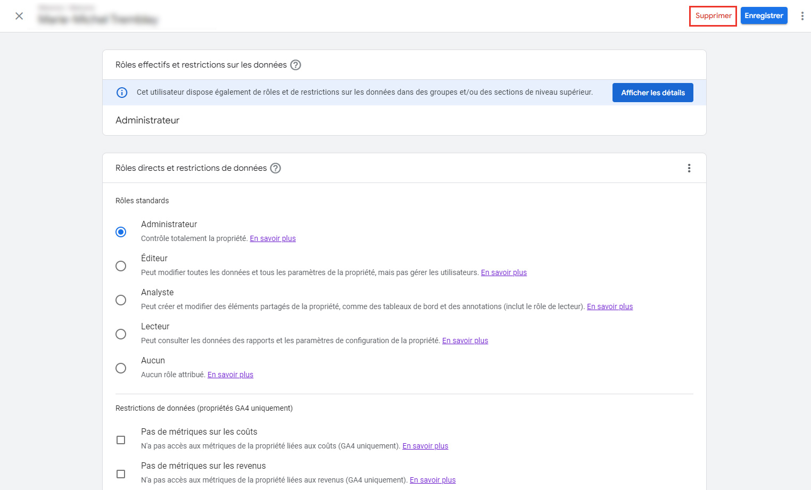811x490 pixels.
Task: Click the Restrictions de données (propriétés GA4 uniquement) heading
Action: [x=204, y=408]
